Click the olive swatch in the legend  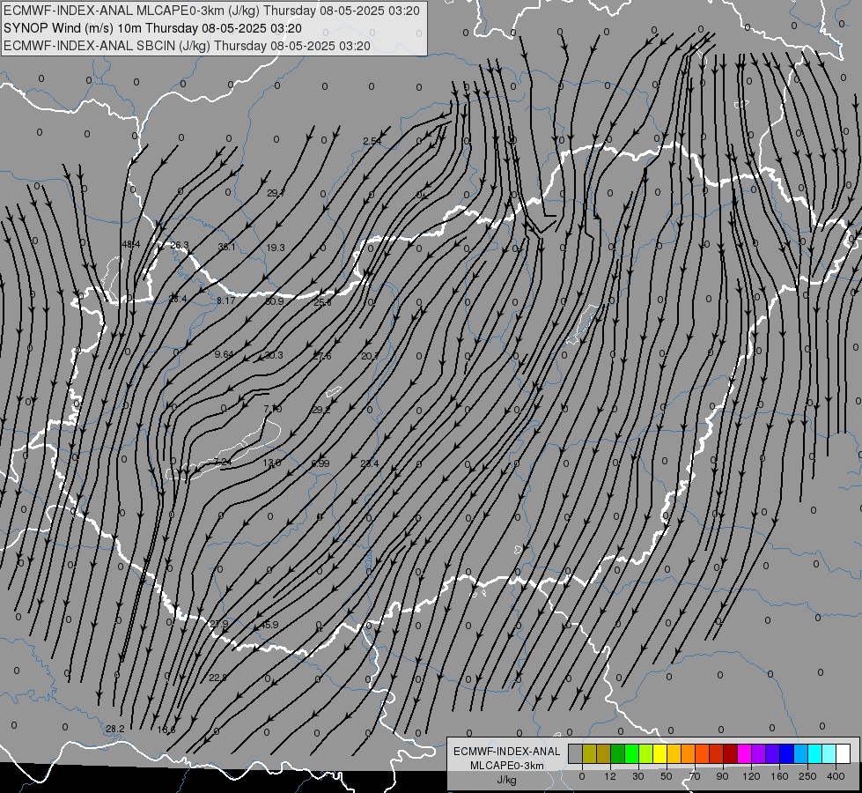coord(589,753)
